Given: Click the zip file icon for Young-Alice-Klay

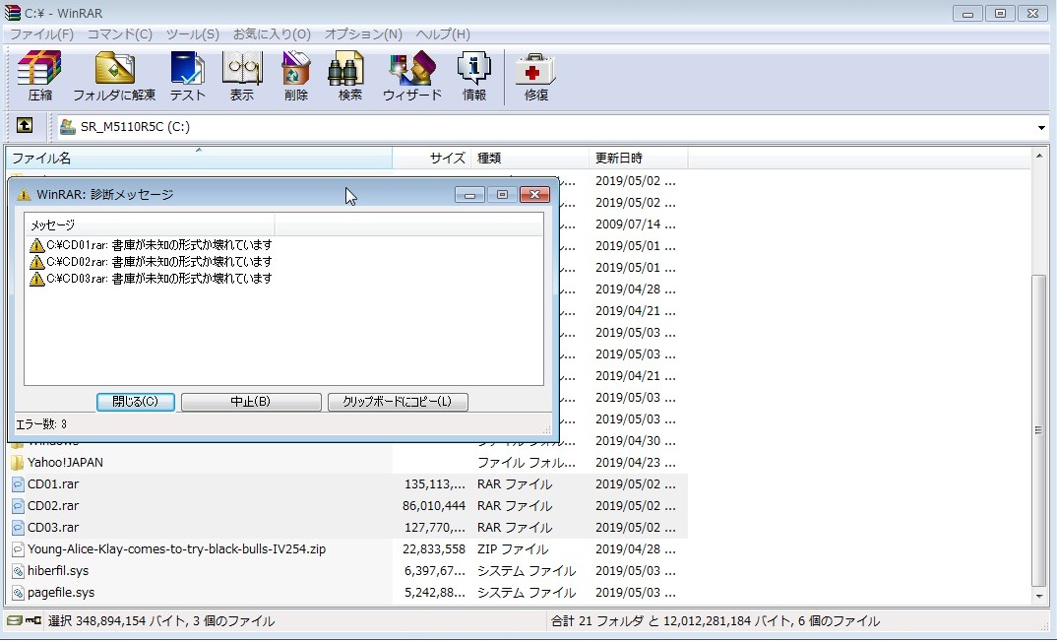Looking at the screenshot, I should [x=18, y=548].
